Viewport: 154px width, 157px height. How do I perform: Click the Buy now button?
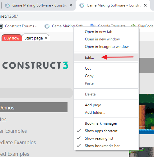(x=12, y=38)
